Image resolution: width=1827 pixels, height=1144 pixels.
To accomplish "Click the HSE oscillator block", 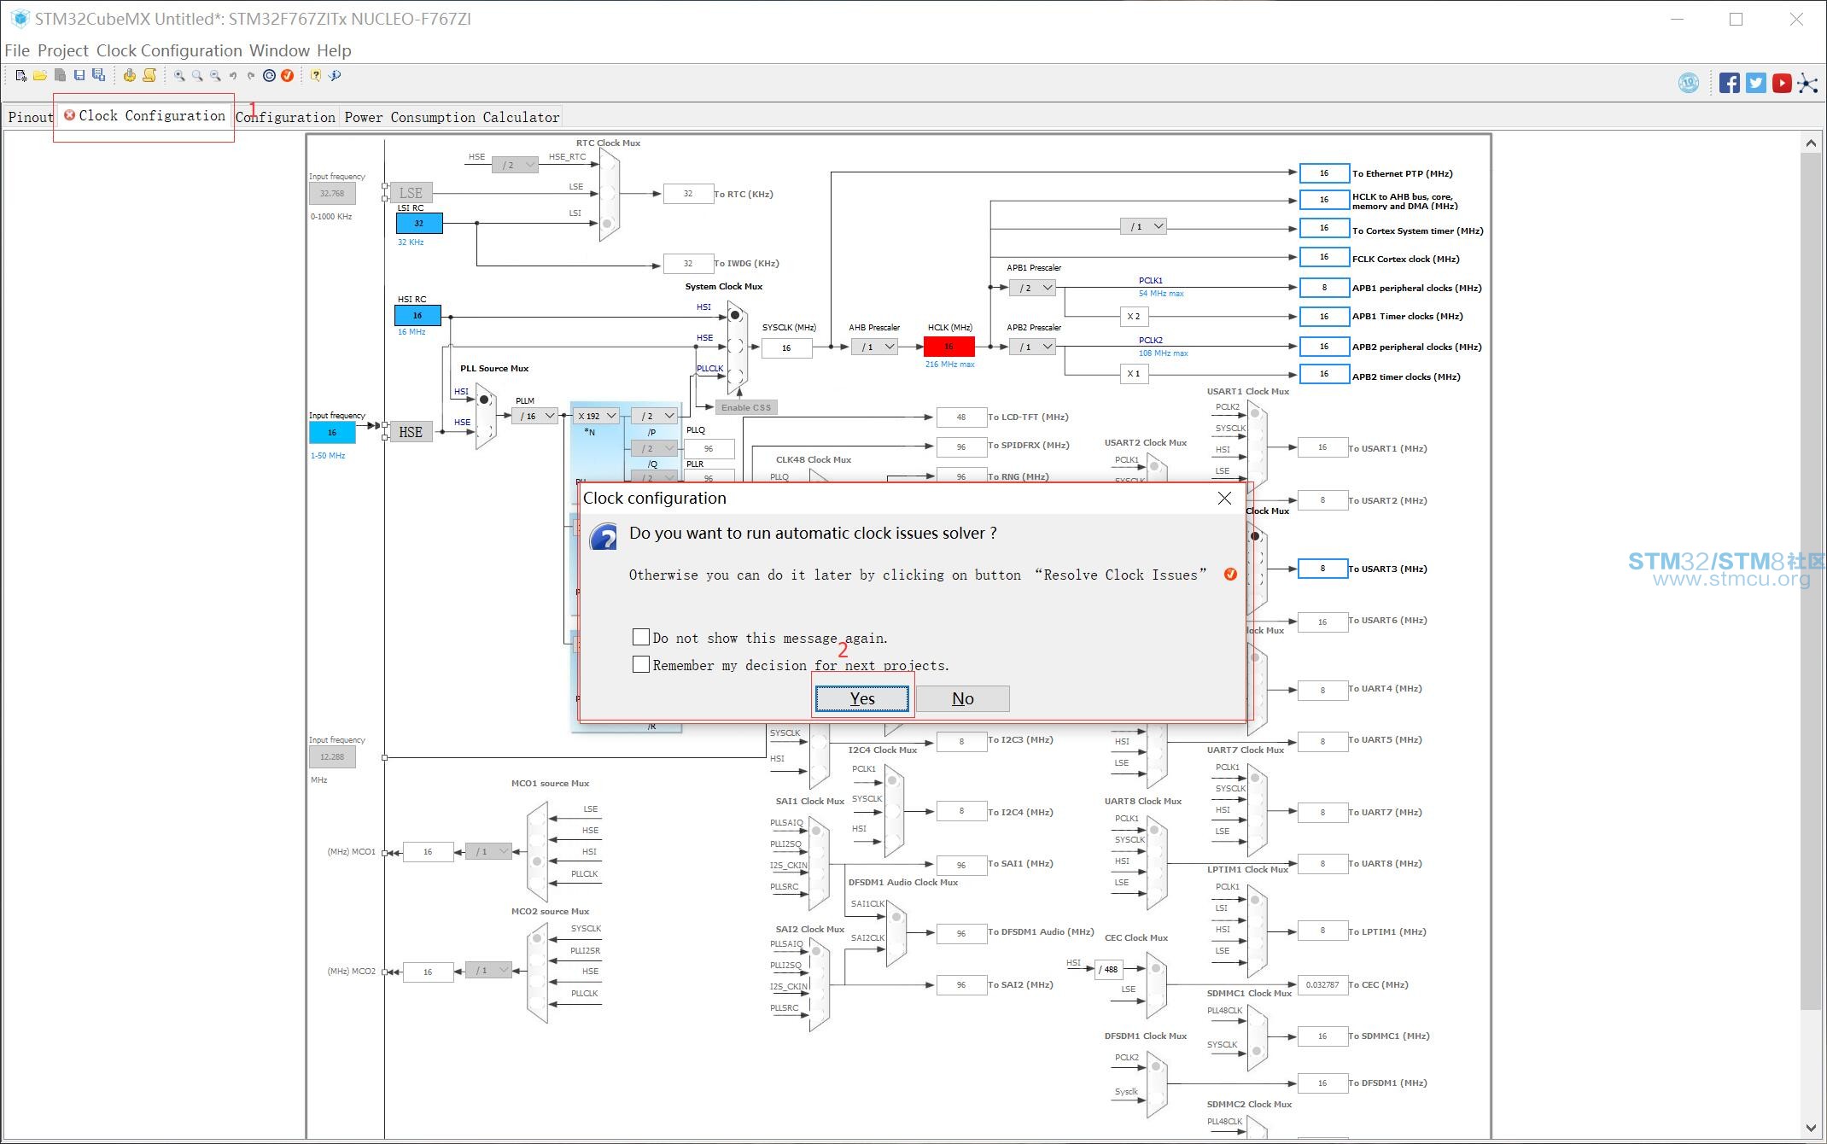I will (411, 432).
